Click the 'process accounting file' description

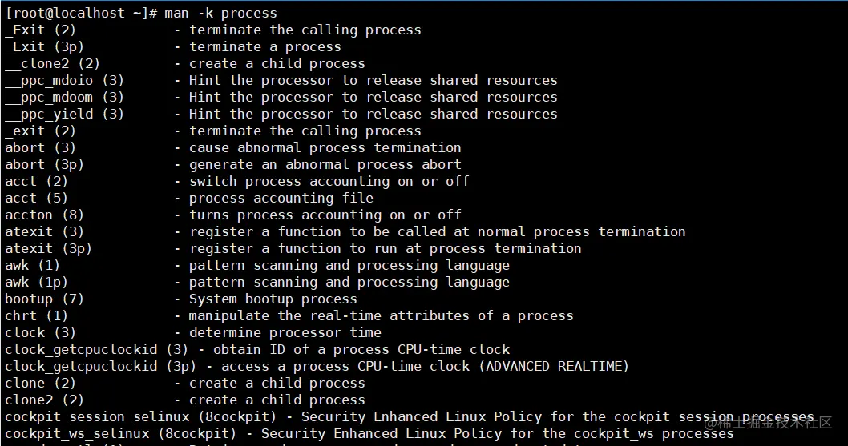281,198
